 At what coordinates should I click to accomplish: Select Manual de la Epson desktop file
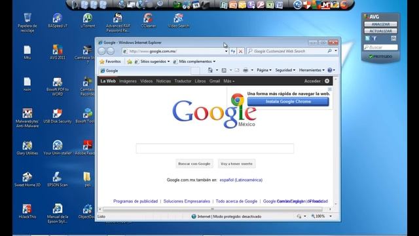(x=58, y=214)
